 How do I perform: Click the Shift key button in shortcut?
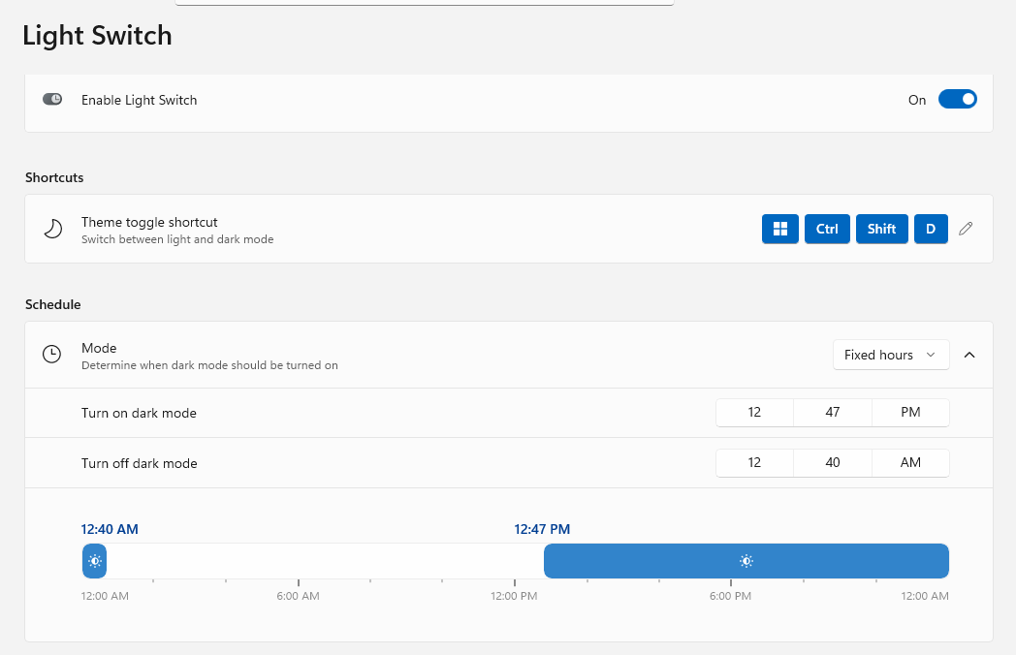tap(881, 229)
